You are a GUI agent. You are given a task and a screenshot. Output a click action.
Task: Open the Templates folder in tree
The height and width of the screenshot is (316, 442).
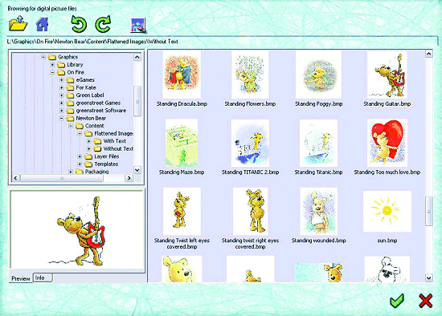[106, 164]
